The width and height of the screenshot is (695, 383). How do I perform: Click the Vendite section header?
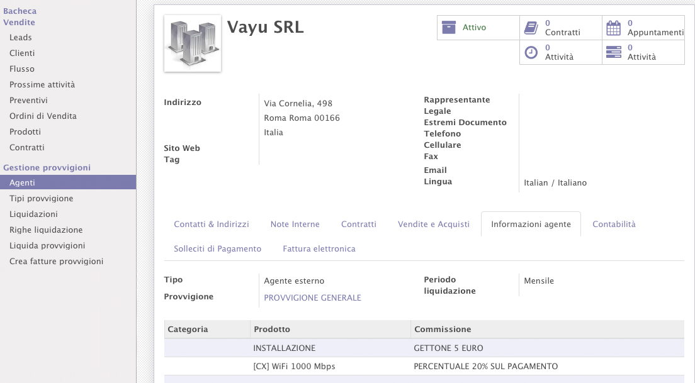click(x=19, y=22)
